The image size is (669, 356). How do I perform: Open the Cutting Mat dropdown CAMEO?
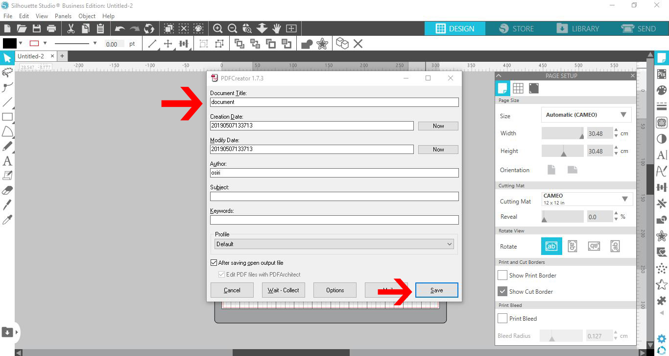586,199
